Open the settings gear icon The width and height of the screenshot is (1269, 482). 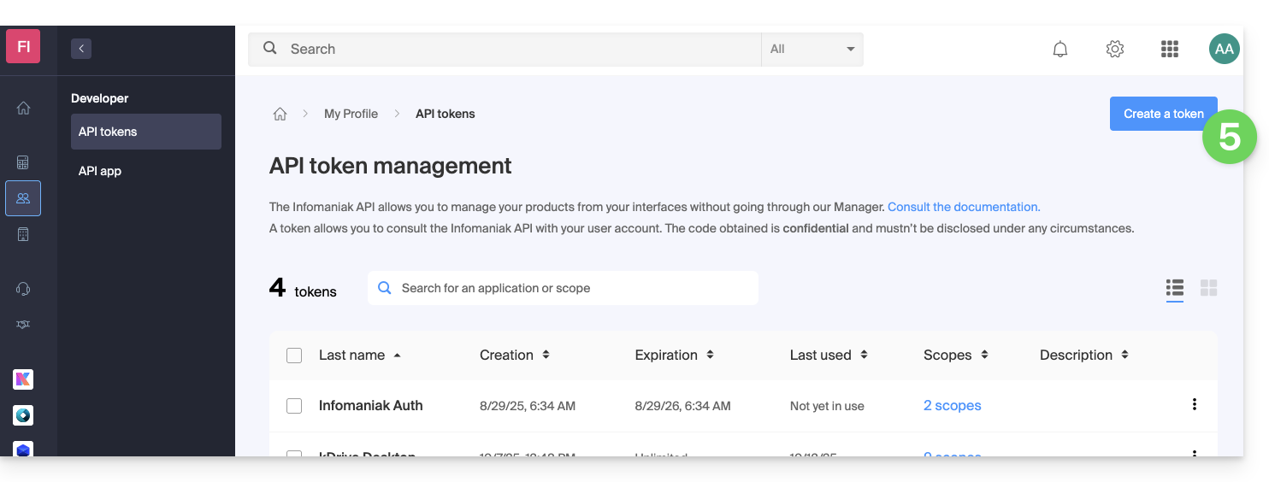[x=1114, y=50]
